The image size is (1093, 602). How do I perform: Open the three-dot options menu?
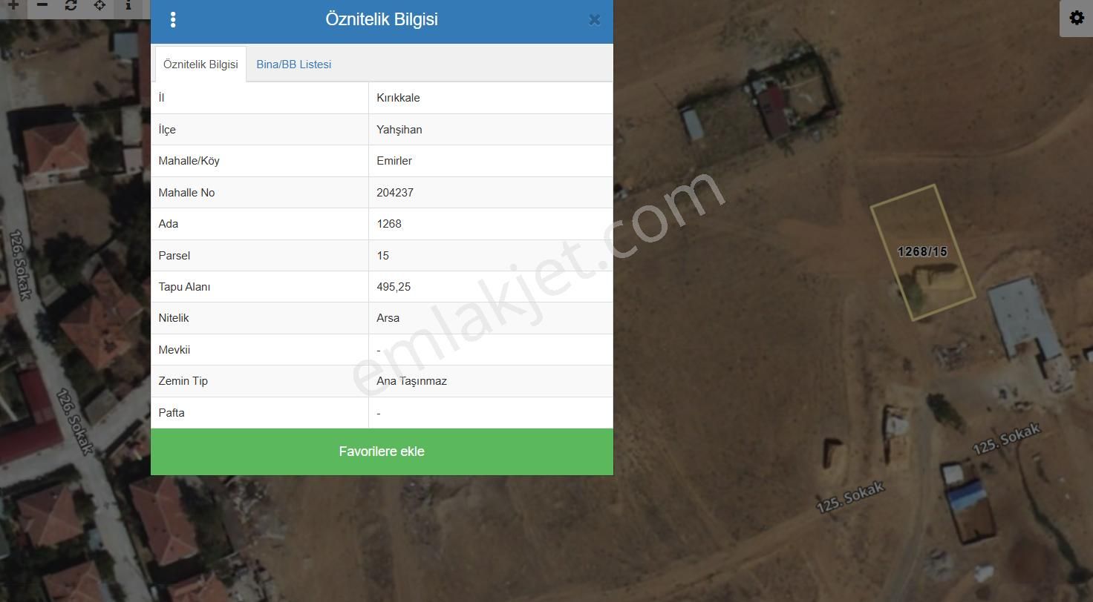[173, 20]
